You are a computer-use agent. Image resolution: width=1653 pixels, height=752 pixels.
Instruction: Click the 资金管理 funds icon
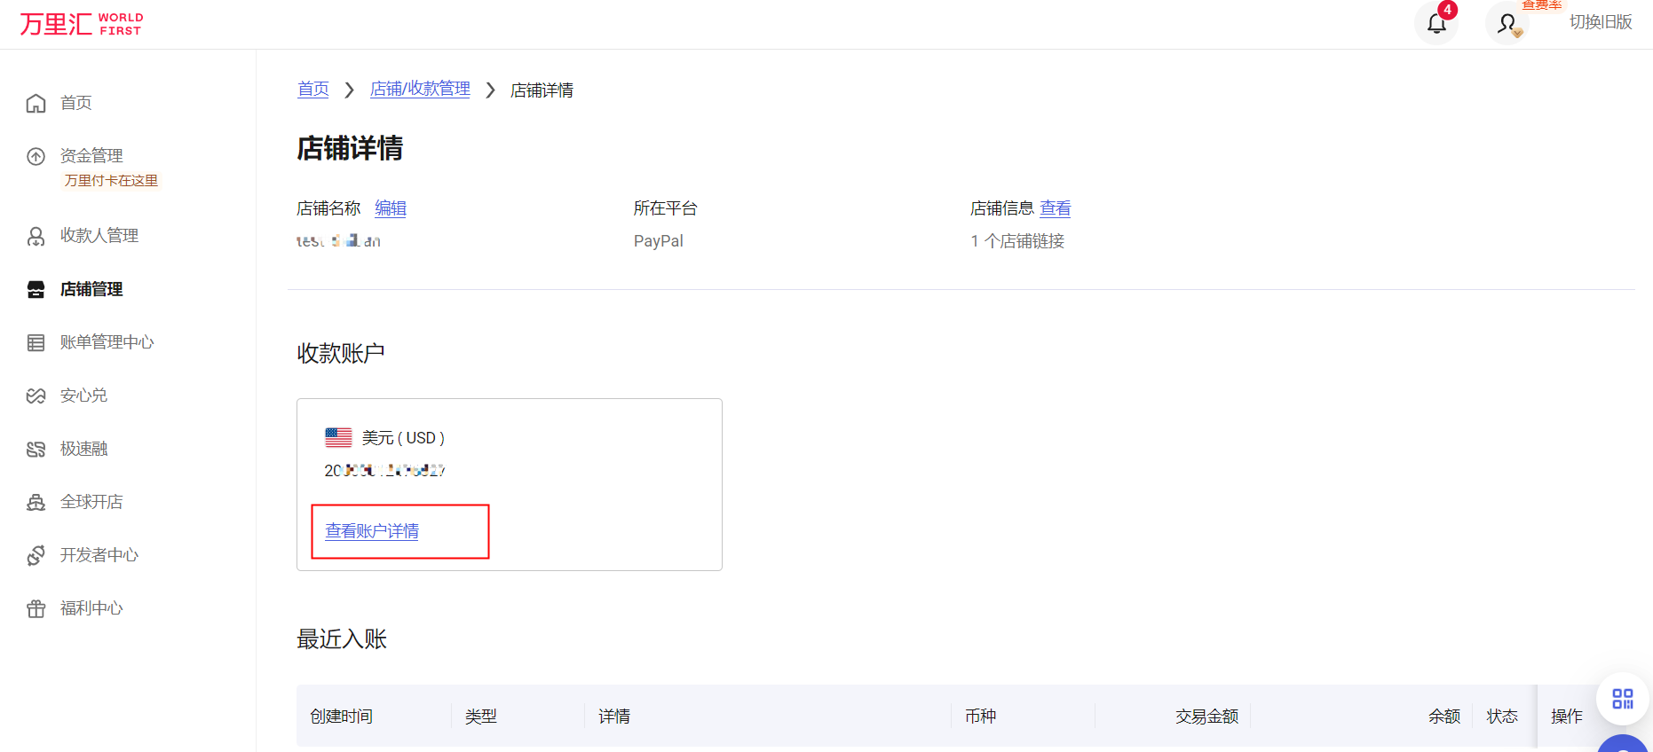tap(36, 156)
